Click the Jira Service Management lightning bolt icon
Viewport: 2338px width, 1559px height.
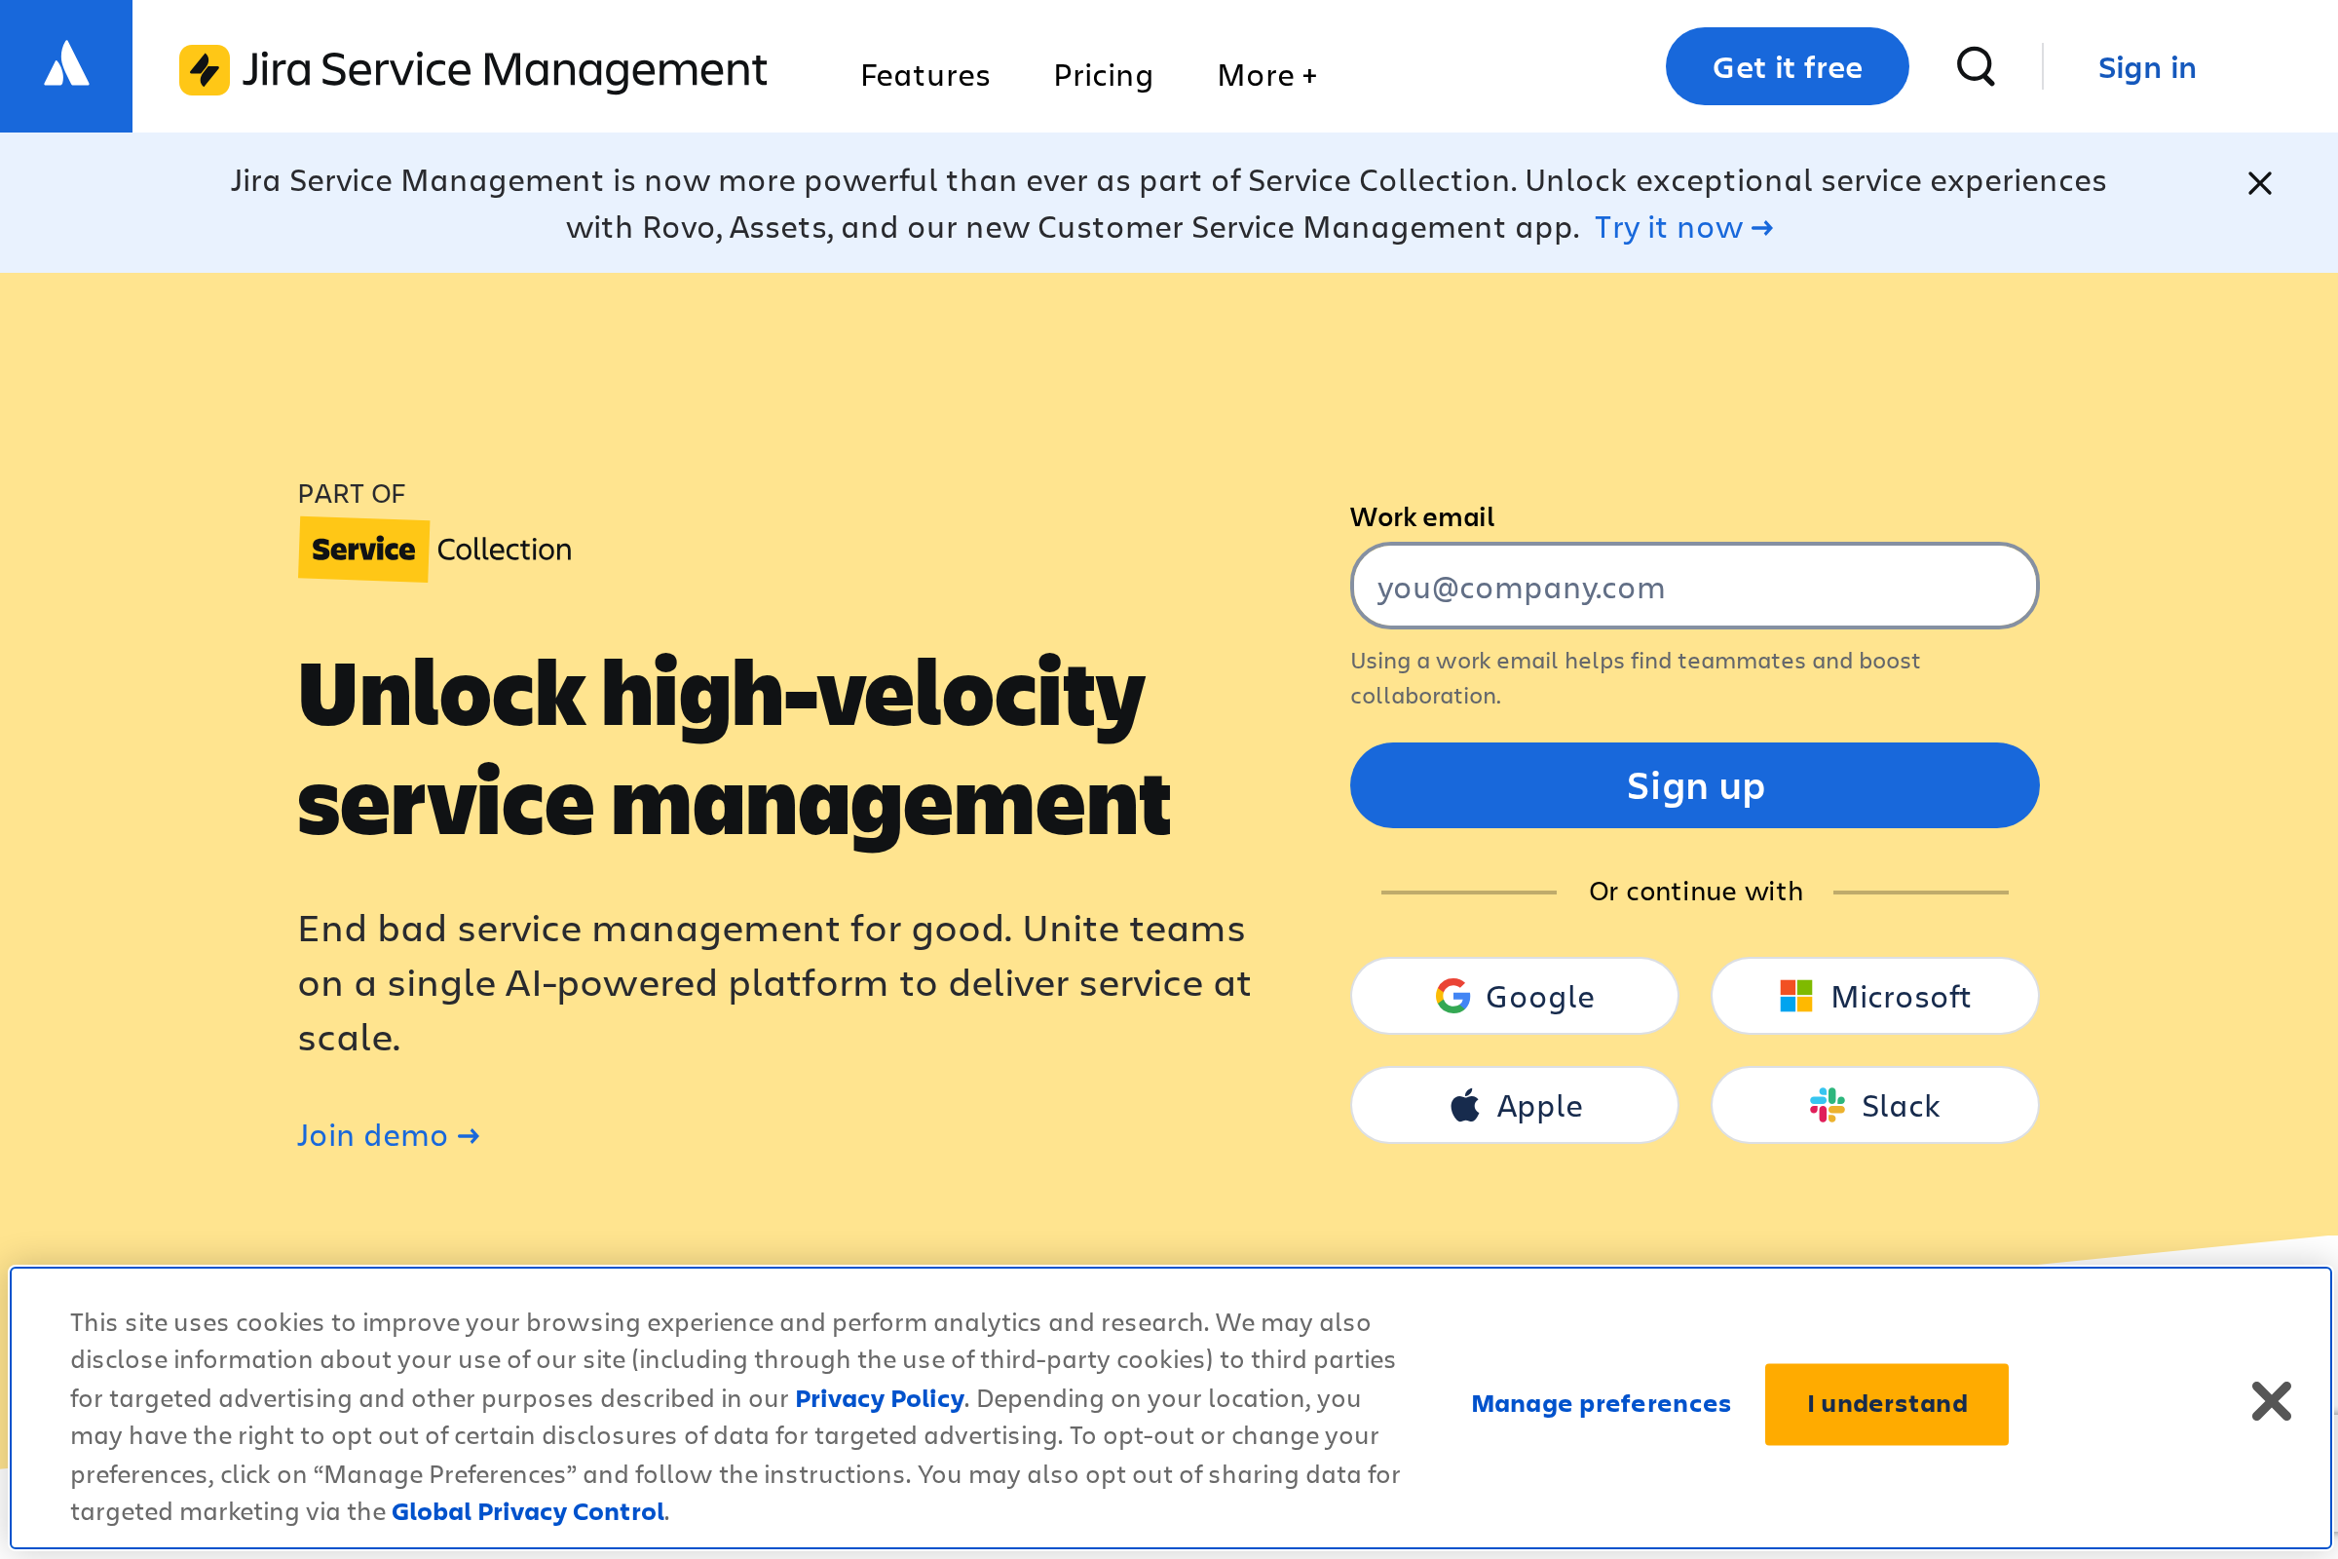[205, 68]
